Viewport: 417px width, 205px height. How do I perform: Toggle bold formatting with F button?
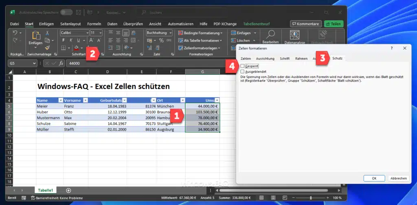(63, 40)
